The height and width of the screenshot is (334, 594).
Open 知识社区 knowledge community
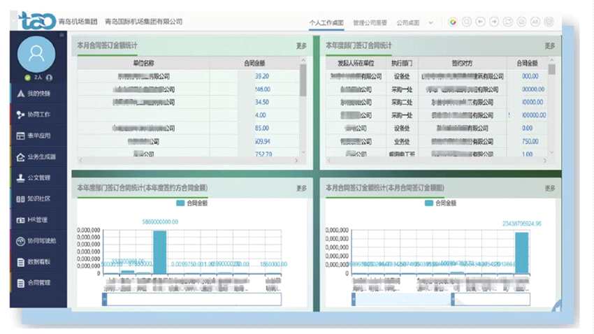tap(38, 199)
